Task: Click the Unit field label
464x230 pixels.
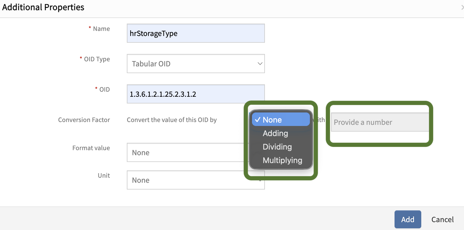Action: pyautogui.click(x=104, y=176)
